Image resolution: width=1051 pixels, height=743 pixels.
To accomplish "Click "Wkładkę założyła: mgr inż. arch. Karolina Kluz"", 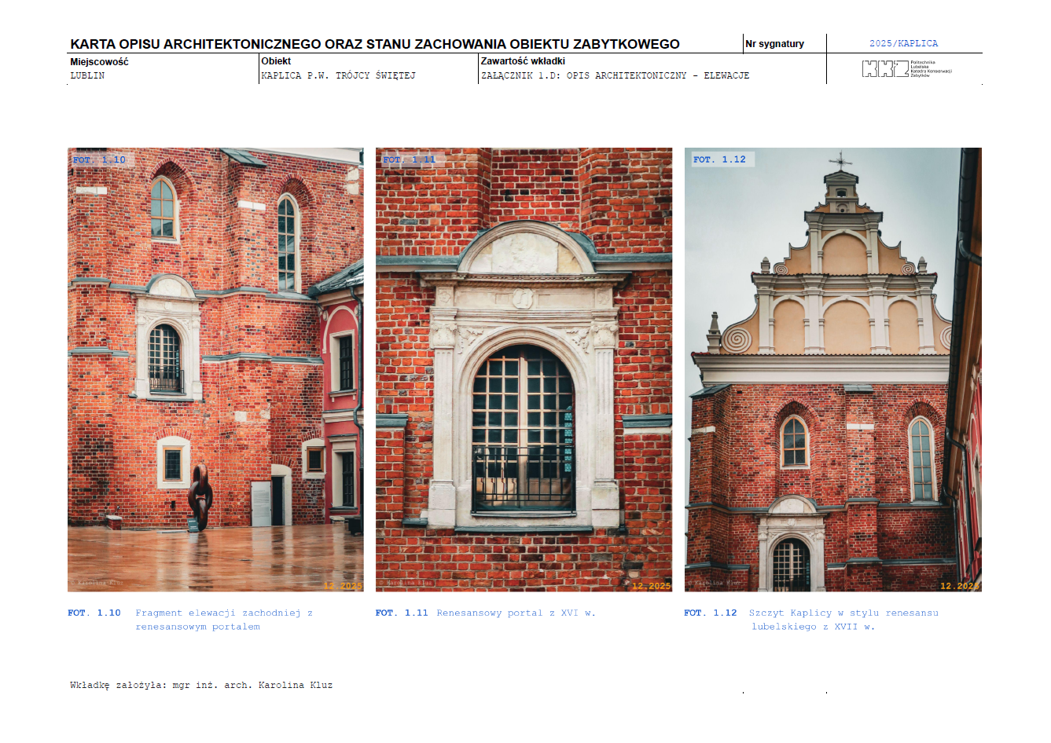I will point(201,685).
